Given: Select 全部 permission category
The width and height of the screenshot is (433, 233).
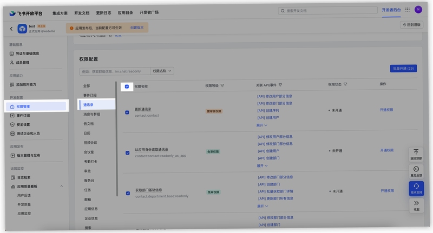Looking at the screenshot, I should 87,86.
